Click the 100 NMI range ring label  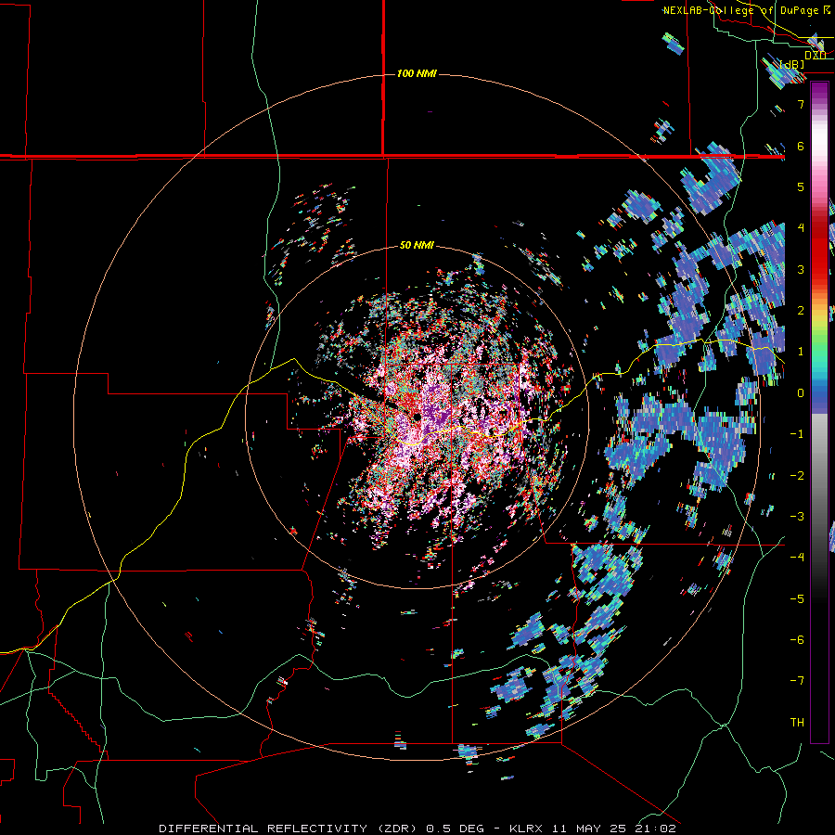(417, 73)
